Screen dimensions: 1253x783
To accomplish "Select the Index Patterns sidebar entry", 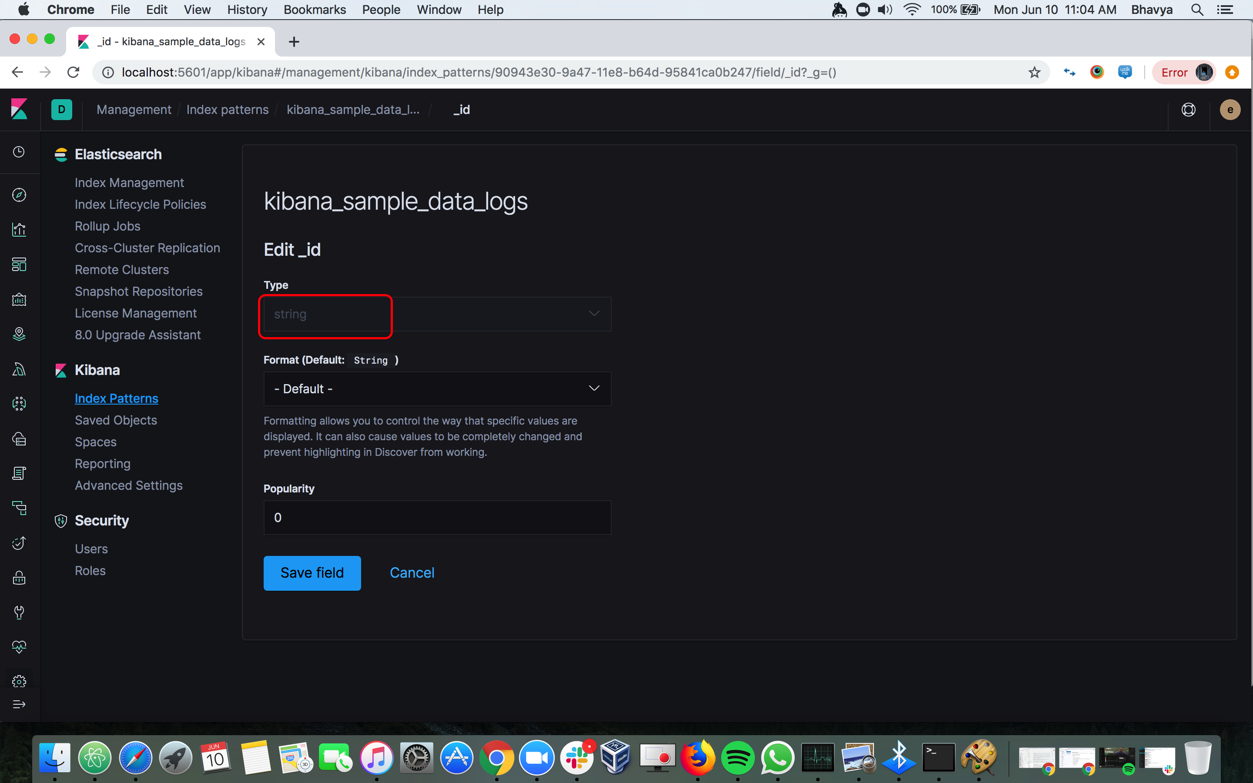I will coord(116,398).
